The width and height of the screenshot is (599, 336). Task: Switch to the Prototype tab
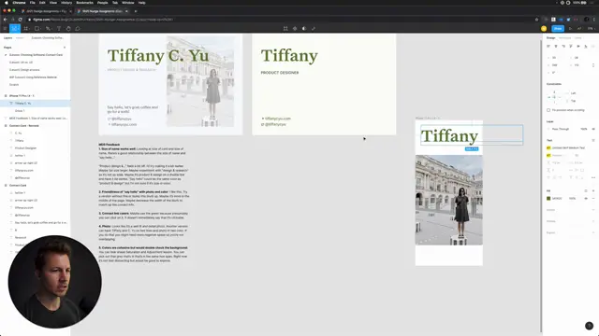tap(564, 38)
